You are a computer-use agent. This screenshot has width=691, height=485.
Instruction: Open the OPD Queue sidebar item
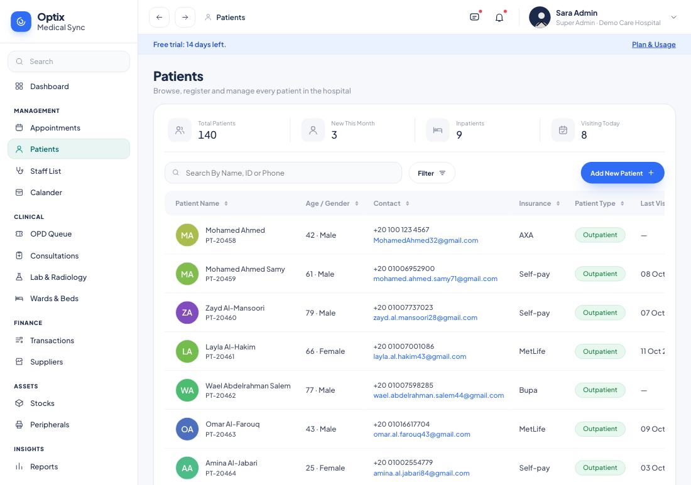68,233
